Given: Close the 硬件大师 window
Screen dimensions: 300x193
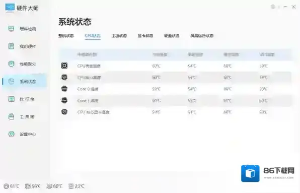Looking at the screenshot, I should point(293,7).
